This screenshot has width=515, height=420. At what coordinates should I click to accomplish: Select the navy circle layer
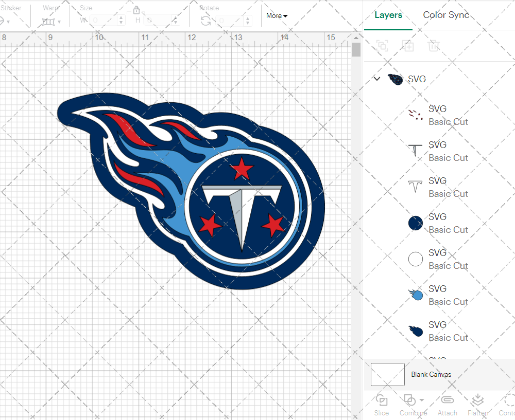(438, 223)
